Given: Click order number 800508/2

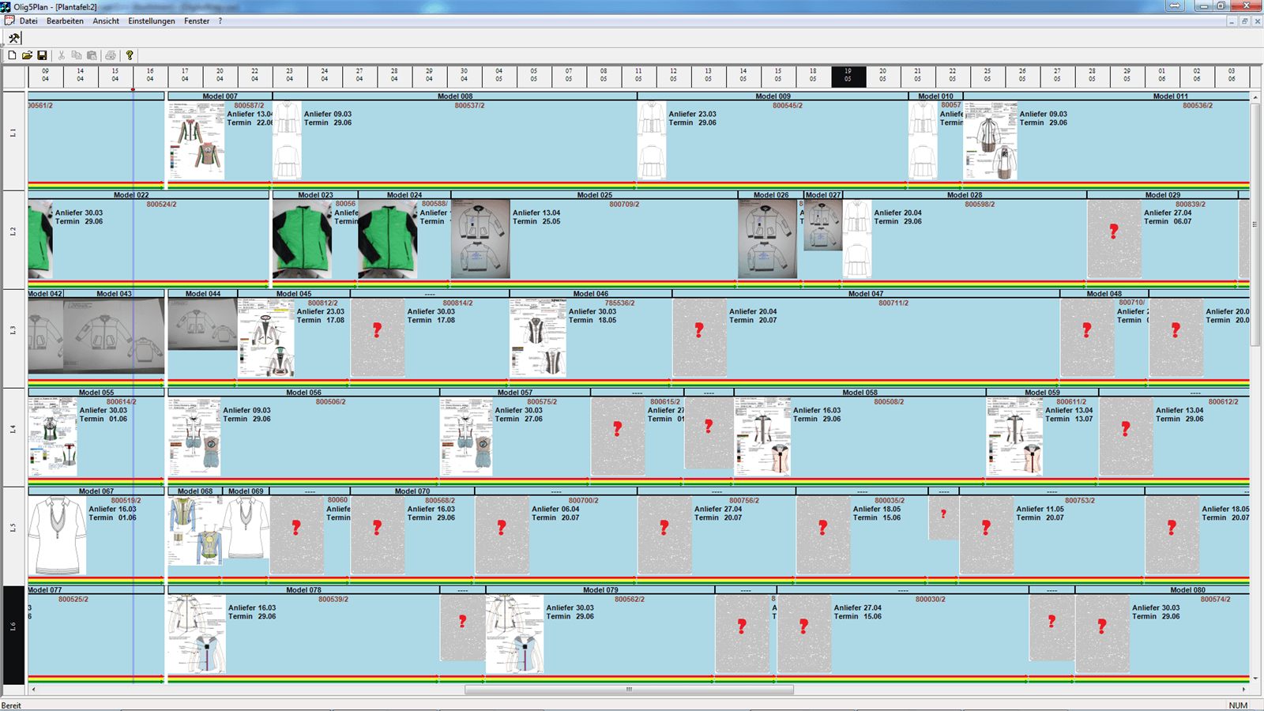Looking at the screenshot, I should [x=889, y=402].
